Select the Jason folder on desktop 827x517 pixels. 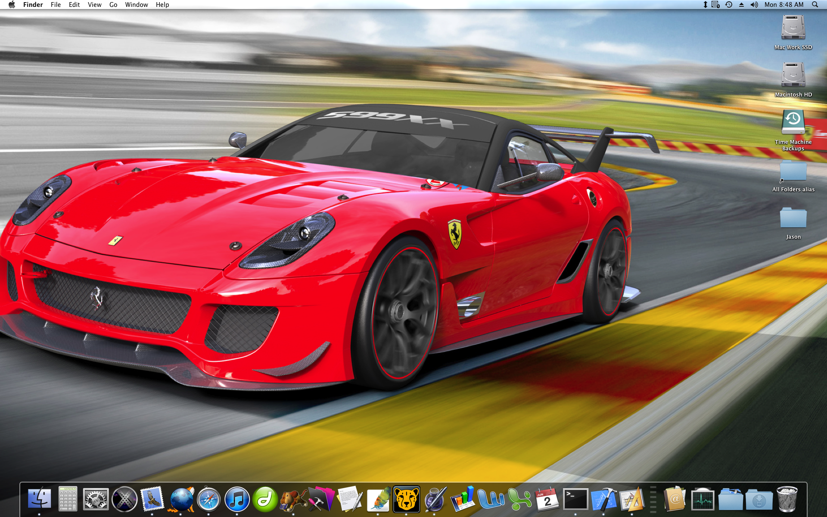point(793,218)
